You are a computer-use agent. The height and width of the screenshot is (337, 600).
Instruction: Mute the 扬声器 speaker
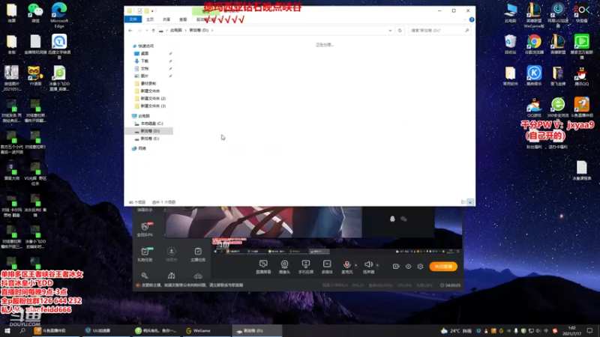[x=368, y=267]
